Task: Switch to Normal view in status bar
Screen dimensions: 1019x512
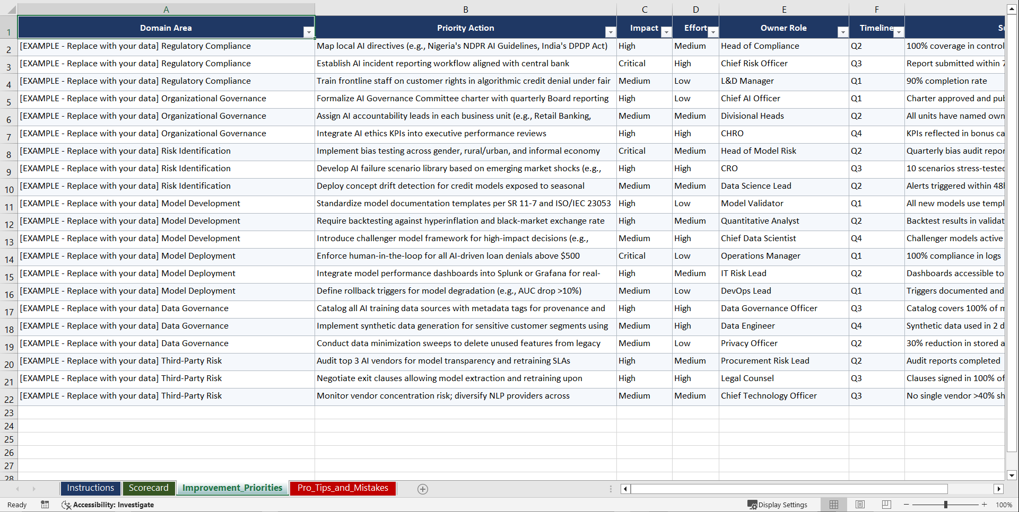Action: pyautogui.click(x=833, y=505)
